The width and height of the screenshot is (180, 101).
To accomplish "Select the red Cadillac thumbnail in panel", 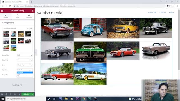I will (6, 34).
